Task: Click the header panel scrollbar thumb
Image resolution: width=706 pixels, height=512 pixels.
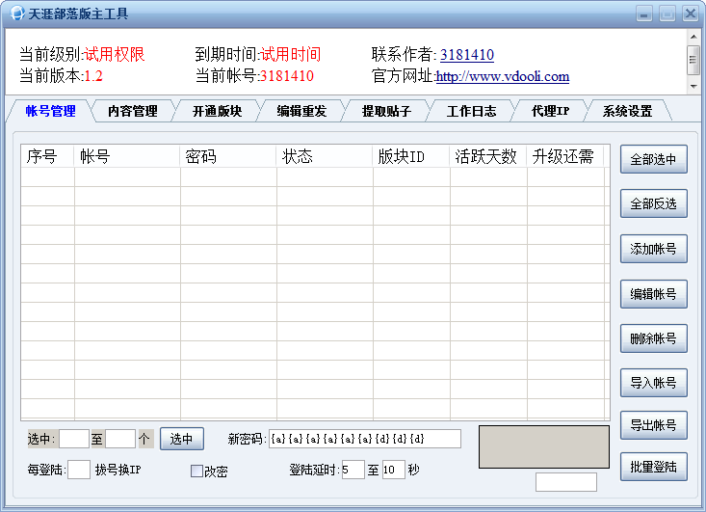Action: pyautogui.click(x=693, y=60)
